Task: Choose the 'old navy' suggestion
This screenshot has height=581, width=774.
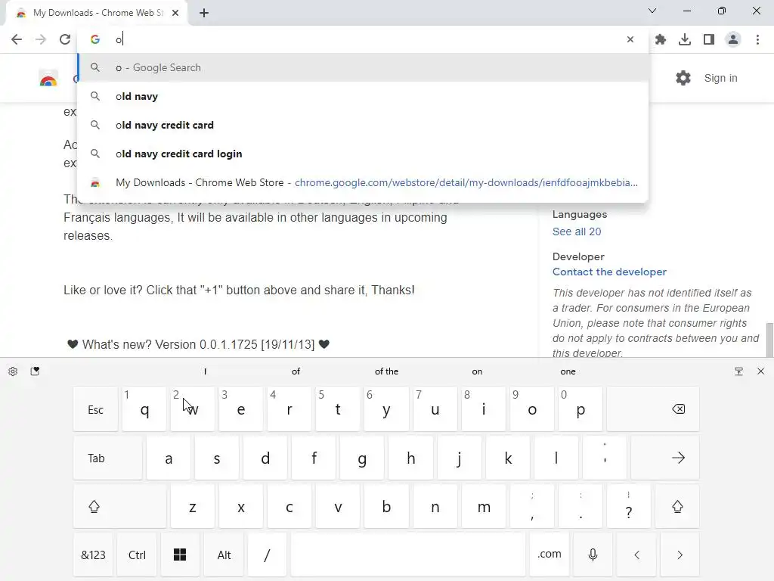Action: coord(363,96)
